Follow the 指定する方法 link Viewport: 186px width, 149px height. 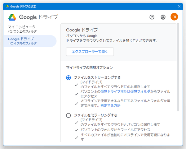pyautogui.click(x=110, y=106)
